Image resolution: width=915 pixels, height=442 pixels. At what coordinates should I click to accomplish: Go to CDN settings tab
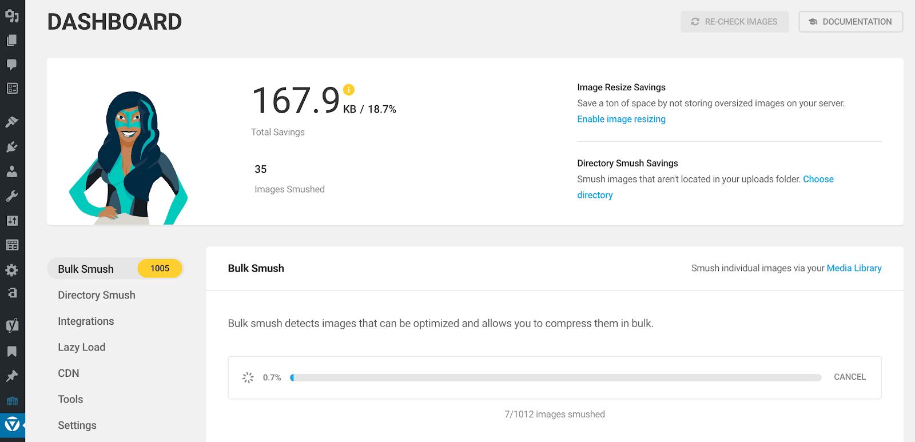(x=69, y=373)
